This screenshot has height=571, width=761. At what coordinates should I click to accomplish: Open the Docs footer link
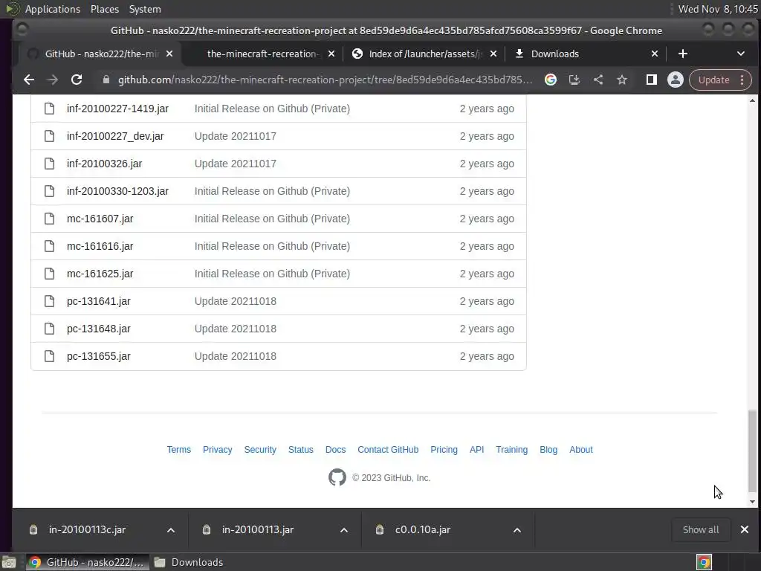335,450
